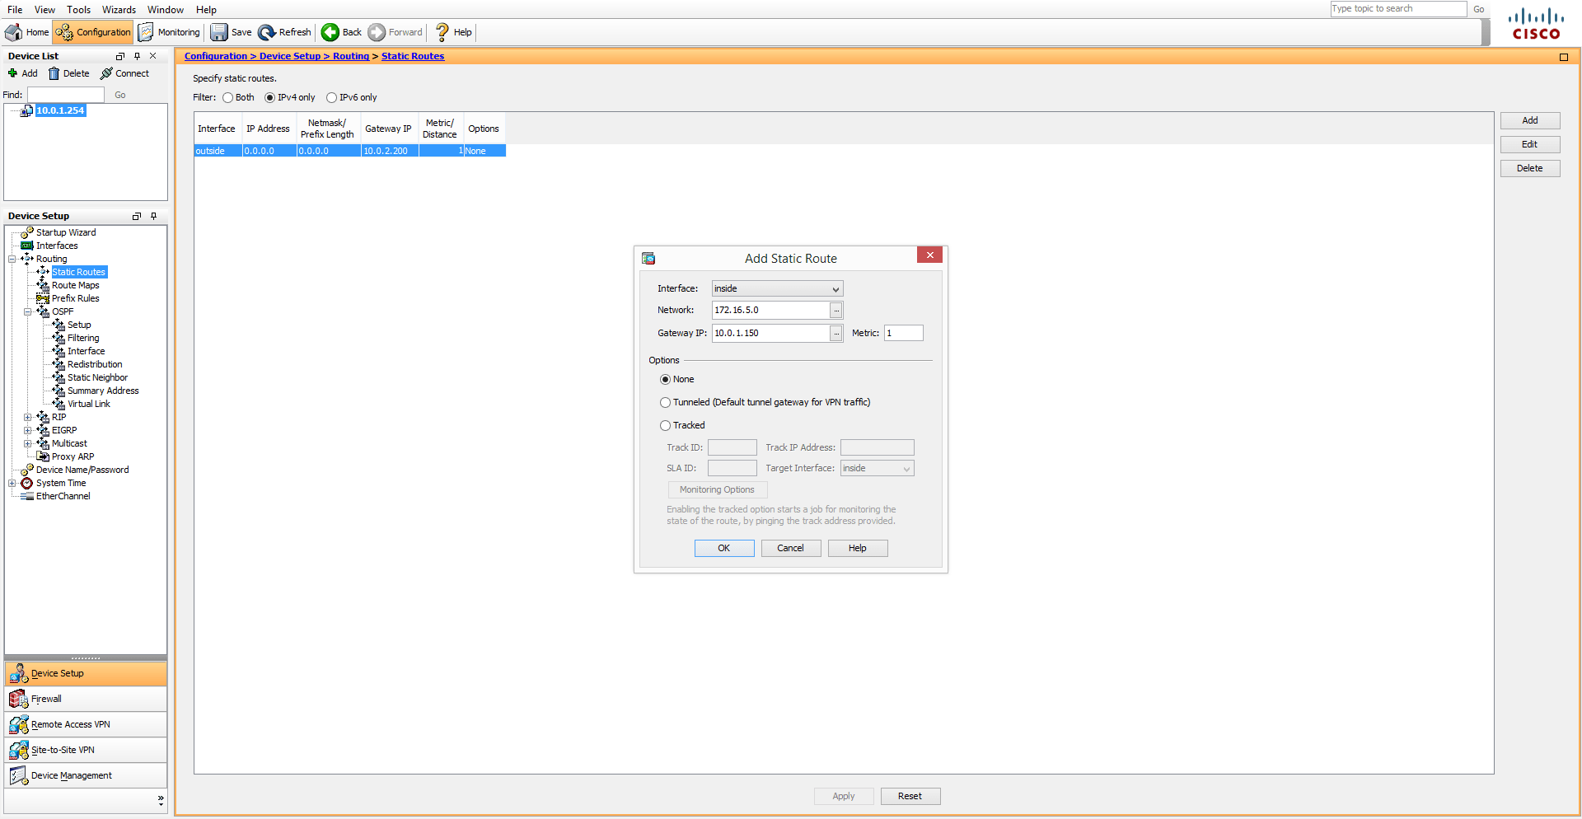Click the Metric input field

tap(904, 333)
